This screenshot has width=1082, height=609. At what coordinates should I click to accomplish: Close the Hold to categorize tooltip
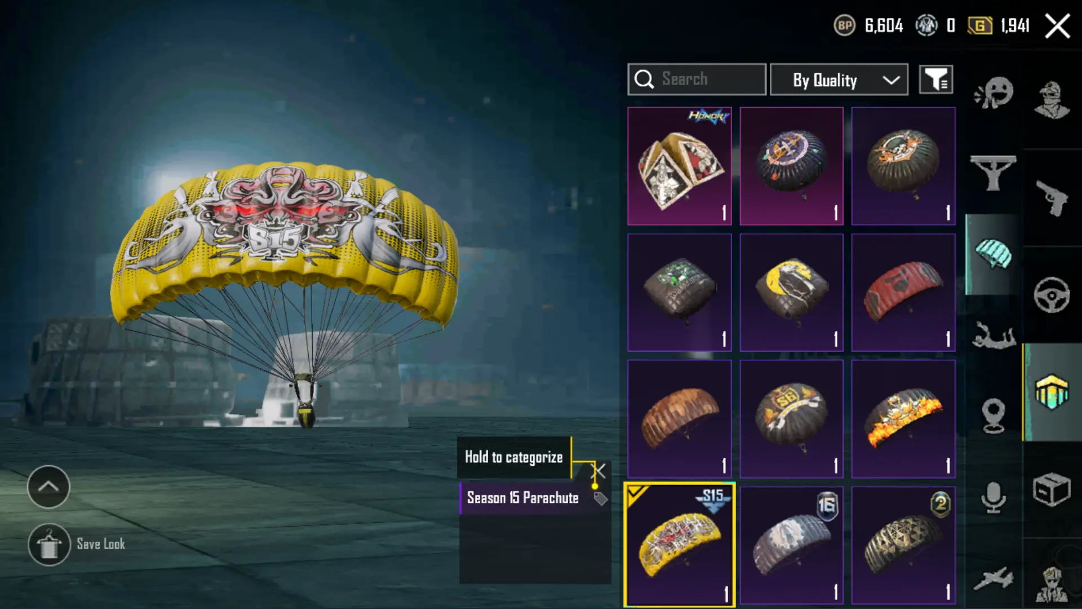(598, 470)
